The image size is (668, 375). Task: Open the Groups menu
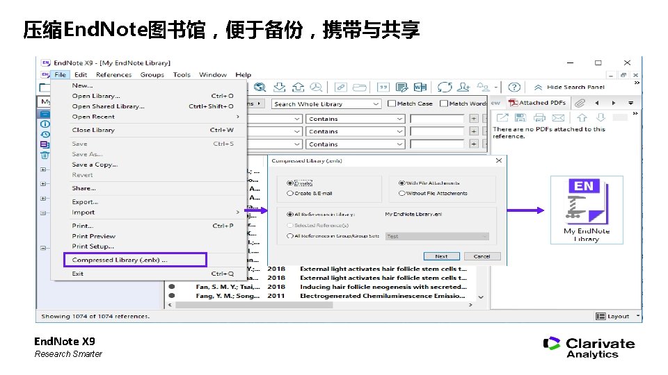[152, 75]
